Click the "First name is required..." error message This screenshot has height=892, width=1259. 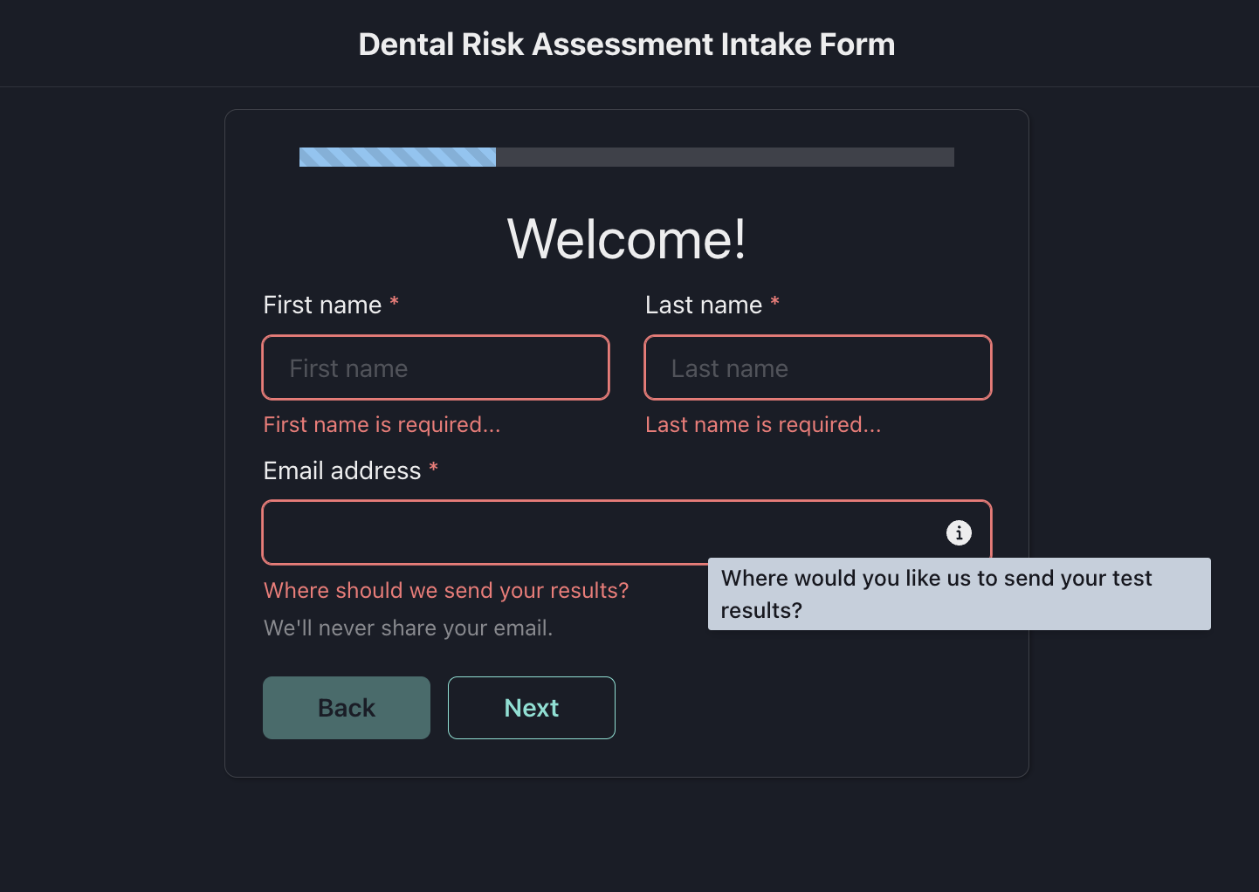pos(382,424)
